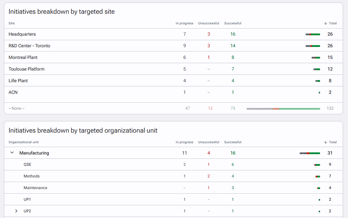Click None row successful count 73

pyautogui.click(x=233, y=108)
